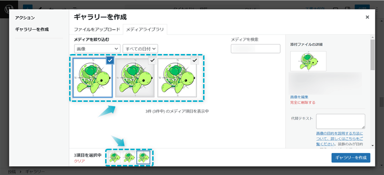Click the 添付ファイルの詳細 heading
This screenshot has height=175, width=384.
[306, 44]
